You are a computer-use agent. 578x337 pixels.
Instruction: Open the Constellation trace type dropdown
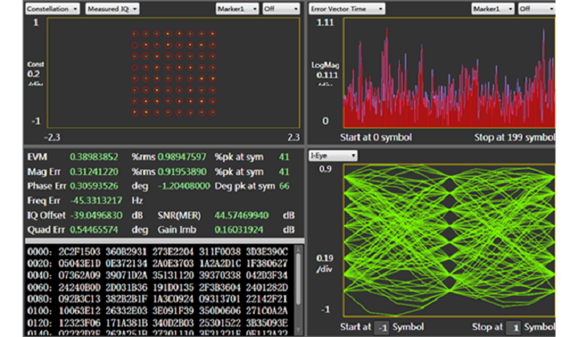click(51, 8)
